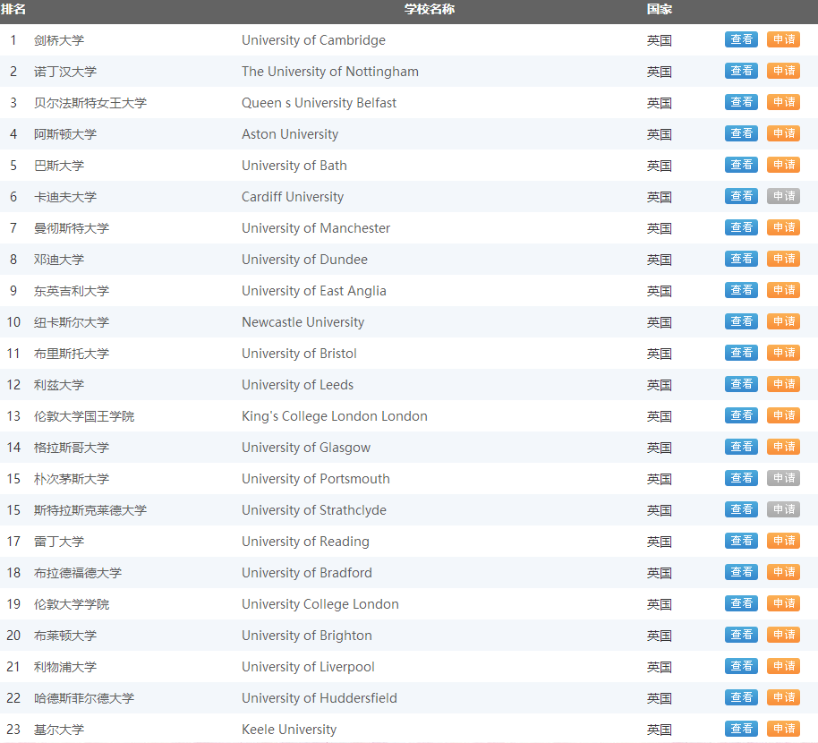Click the 排名 column header

coord(13,9)
